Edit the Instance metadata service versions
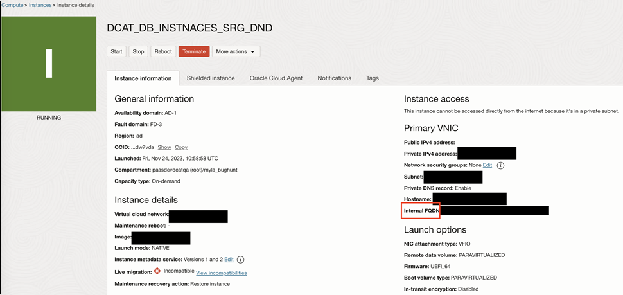This screenshot has height=295, width=623. coord(229,260)
